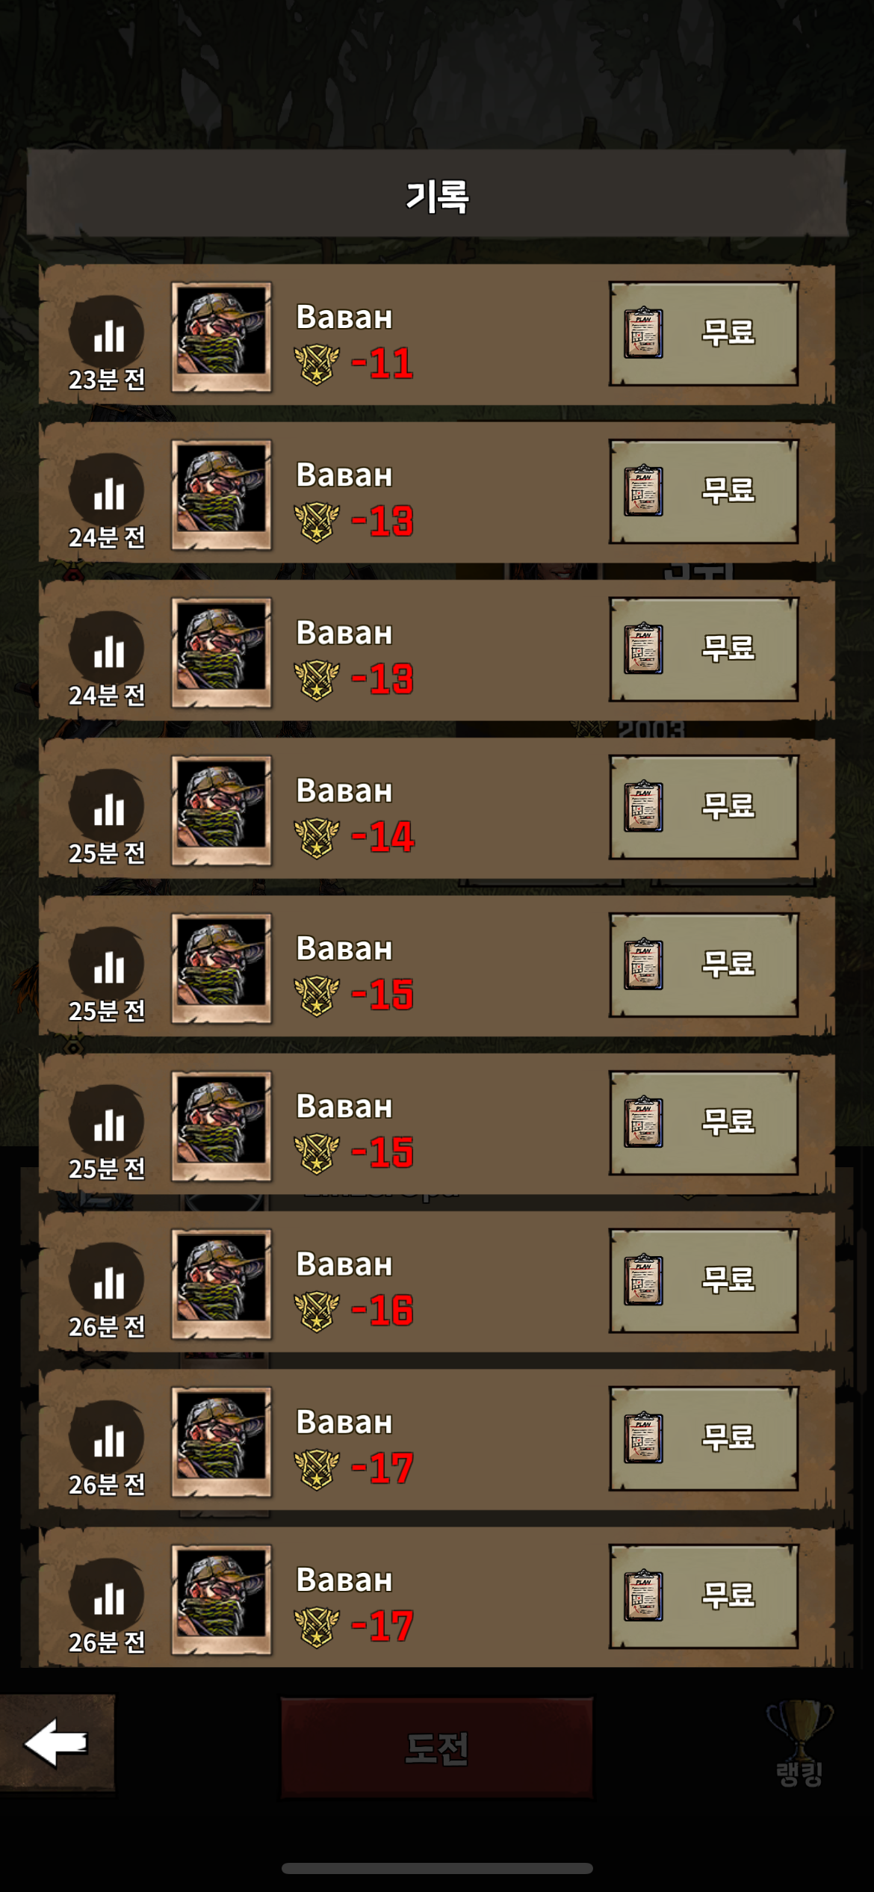Click 무료 button for the -14 record
This screenshot has width=874, height=1892.
[704, 807]
